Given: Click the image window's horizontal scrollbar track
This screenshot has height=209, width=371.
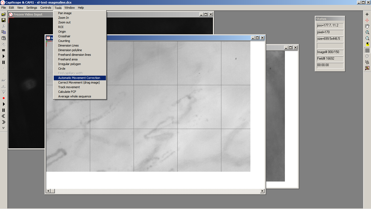Looking at the screenshot, I should (155, 191).
